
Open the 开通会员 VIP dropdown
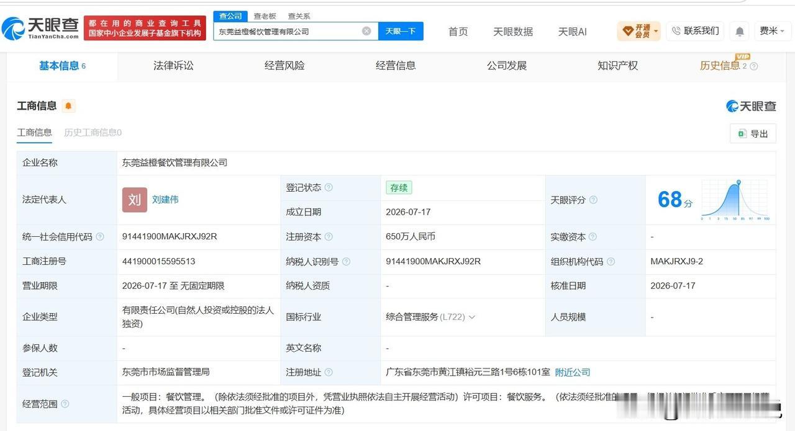click(638, 31)
